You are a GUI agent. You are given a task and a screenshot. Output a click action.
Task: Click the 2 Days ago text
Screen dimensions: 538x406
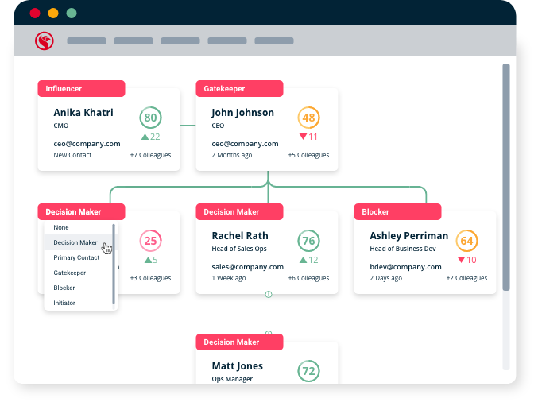[385, 278]
